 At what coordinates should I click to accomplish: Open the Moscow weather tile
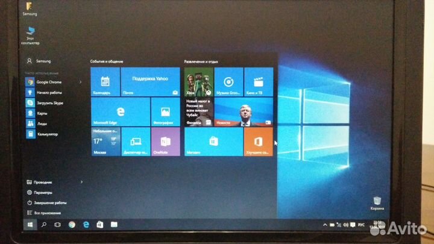coord(105,142)
